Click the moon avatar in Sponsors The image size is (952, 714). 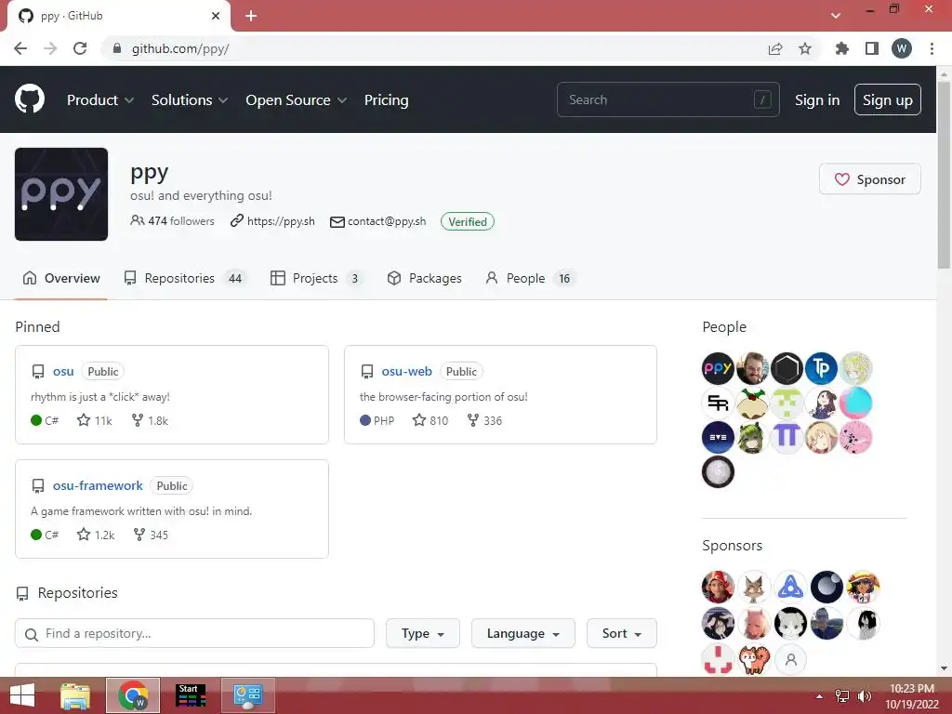pos(826,588)
